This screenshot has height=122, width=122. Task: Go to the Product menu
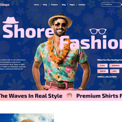pos(54,5)
